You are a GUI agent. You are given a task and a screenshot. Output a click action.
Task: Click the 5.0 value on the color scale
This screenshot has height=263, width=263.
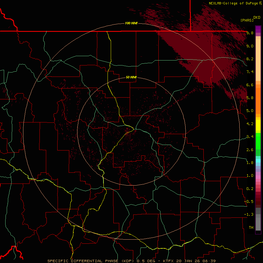pos(250,111)
